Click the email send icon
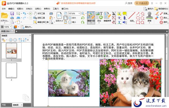Screen dimensions: 169x108 (18, 14)
